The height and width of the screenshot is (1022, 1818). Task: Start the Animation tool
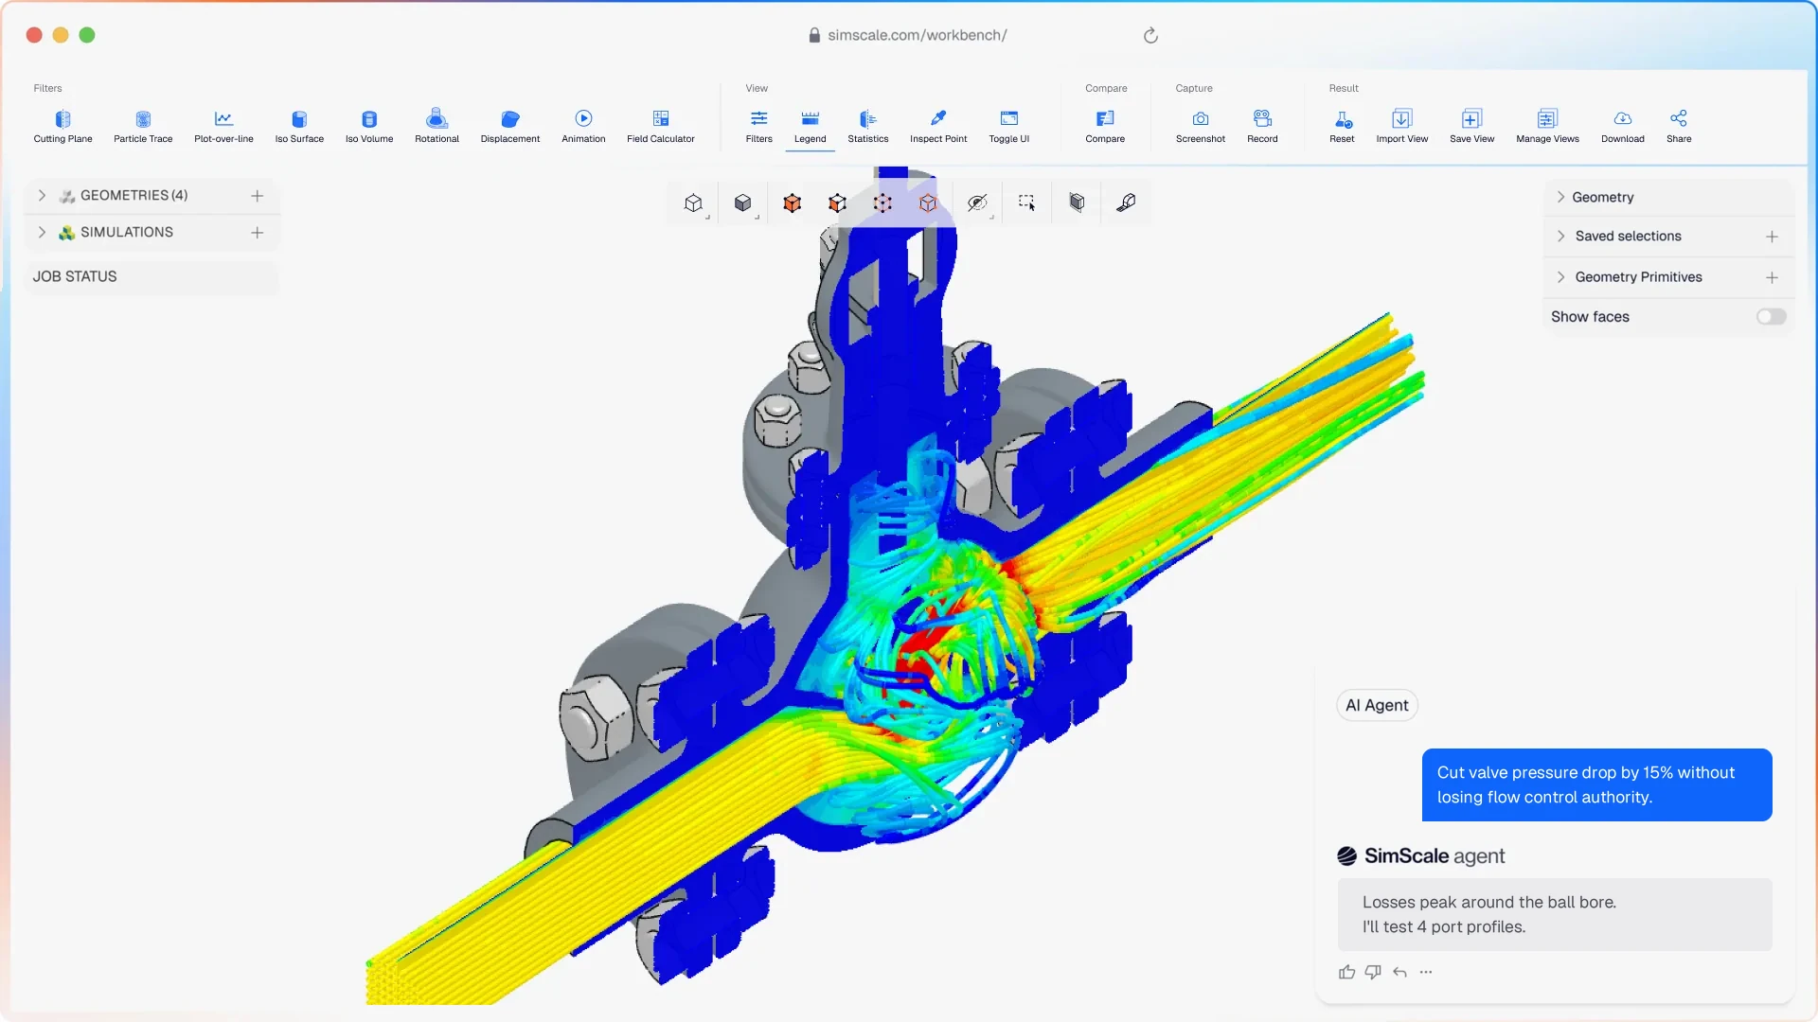pos(583,126)
